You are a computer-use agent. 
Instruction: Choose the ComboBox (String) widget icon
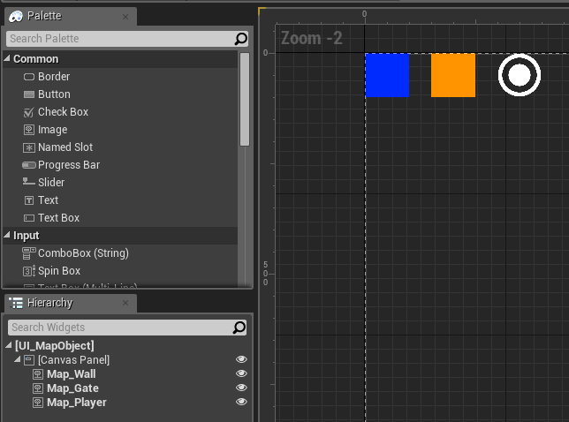[29, 253]
